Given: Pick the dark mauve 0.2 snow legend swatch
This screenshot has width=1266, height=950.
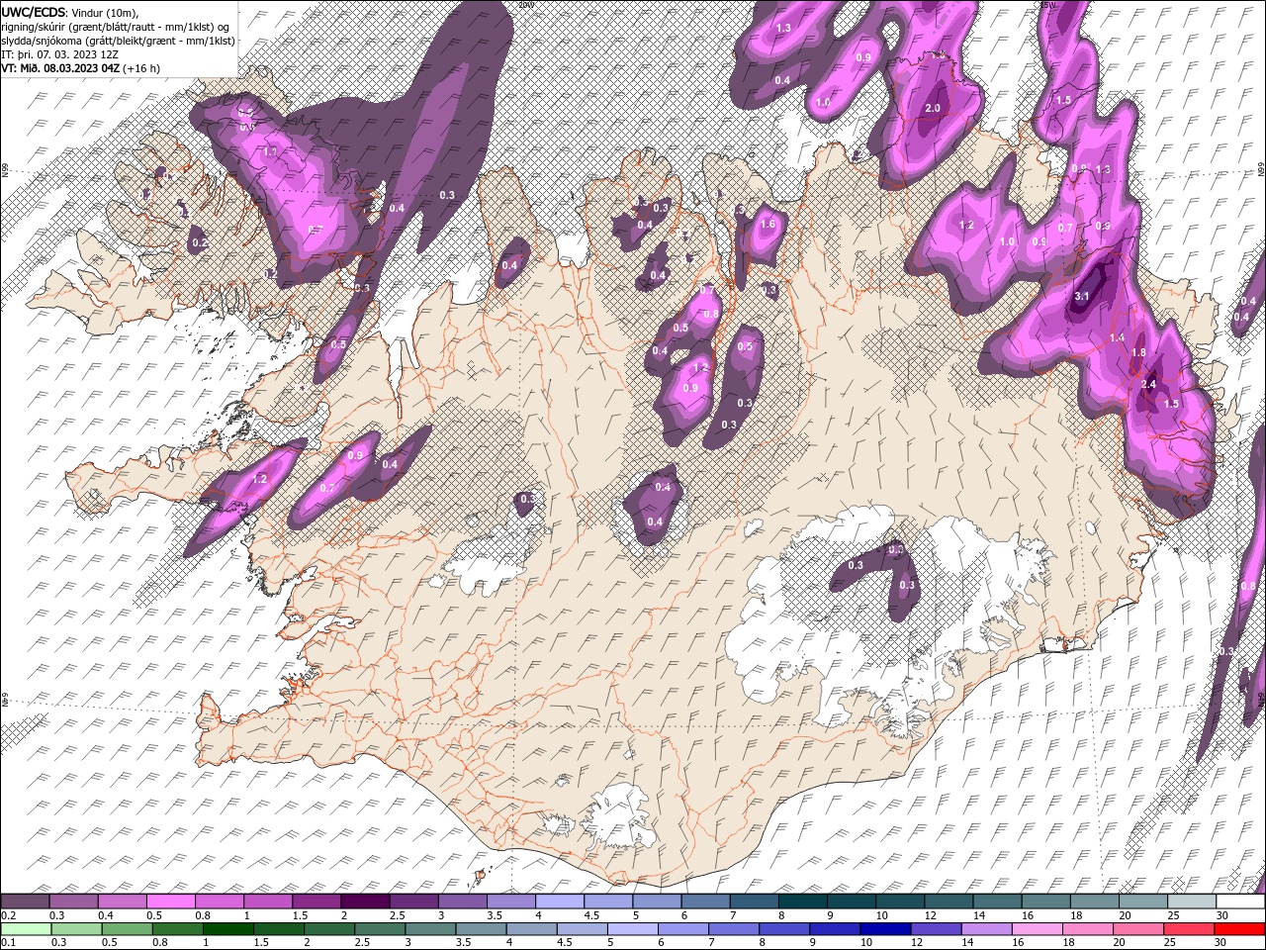Looking at the screenshot, I should (25, 901).
